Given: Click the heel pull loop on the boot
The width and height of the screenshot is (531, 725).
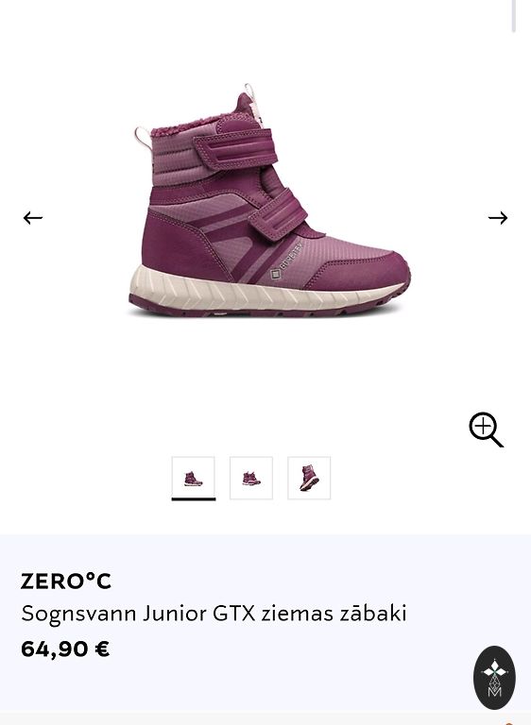Looking at the screenshot, I should click(x=143, y=138).
